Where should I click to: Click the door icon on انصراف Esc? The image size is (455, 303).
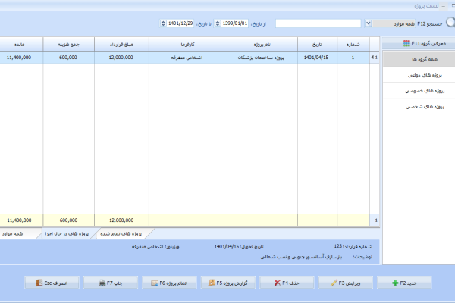click(39, 283)
